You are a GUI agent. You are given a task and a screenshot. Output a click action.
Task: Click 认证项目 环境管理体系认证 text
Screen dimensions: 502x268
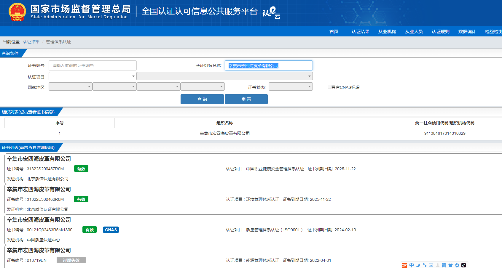tap(253, 199)
